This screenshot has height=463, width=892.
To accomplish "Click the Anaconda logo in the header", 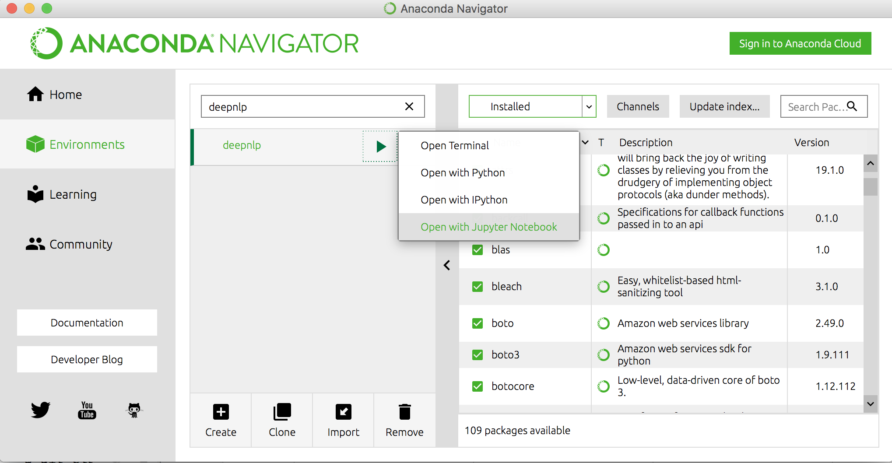I will click(194, 43).
